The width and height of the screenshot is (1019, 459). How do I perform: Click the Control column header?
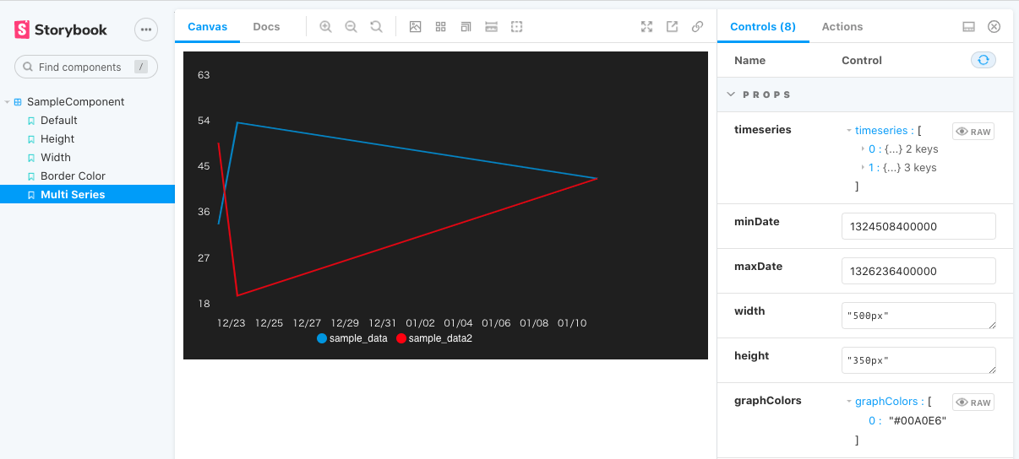[862, 60]
